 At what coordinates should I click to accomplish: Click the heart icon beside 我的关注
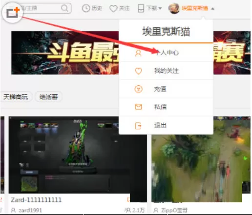pyautogui.click(x=139, y=71)
